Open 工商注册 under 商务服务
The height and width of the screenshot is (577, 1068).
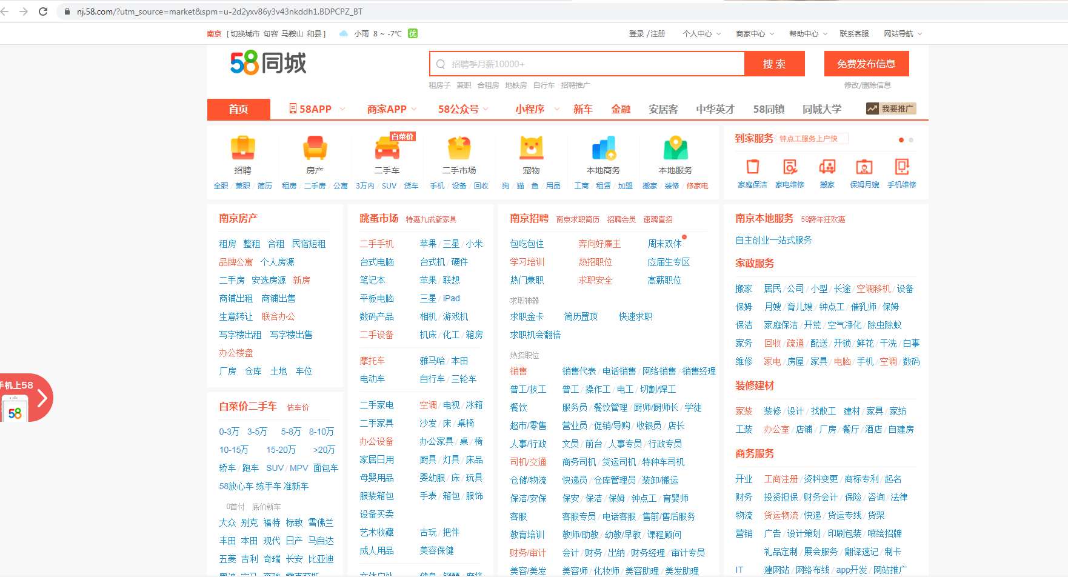(x=781, y=479)
